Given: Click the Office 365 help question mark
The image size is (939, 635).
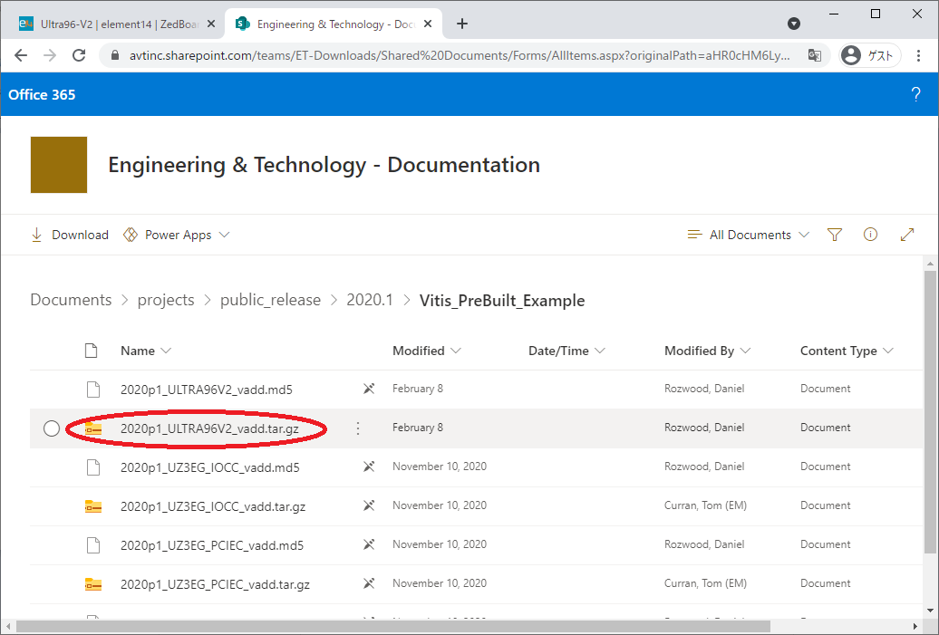Looking at the screenshot, I should (x=915, y=95).
